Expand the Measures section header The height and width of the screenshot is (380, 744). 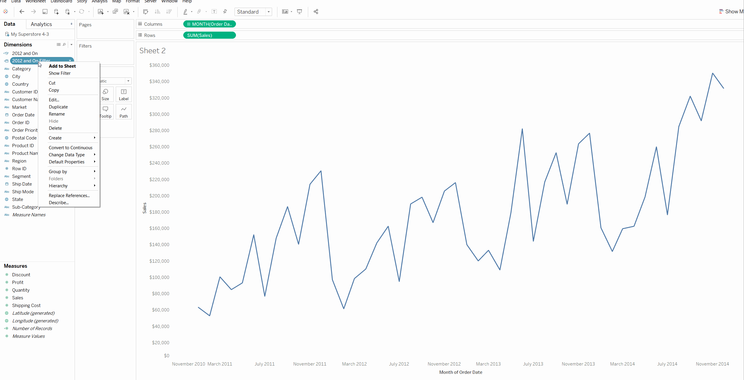coord(15,266)
